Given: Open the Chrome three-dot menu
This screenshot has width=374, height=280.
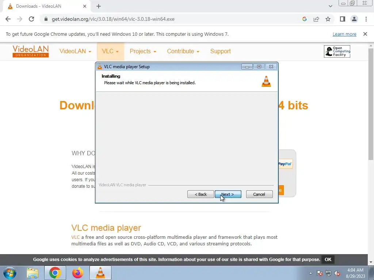Looking at the screenshot, I should click(x=366, y=19).
